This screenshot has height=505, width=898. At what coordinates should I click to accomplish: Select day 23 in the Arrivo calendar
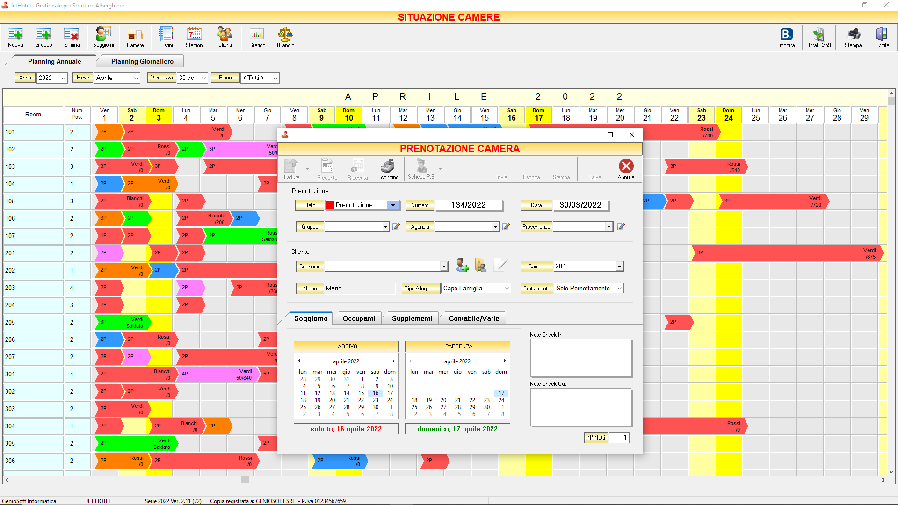click(375, 400)
